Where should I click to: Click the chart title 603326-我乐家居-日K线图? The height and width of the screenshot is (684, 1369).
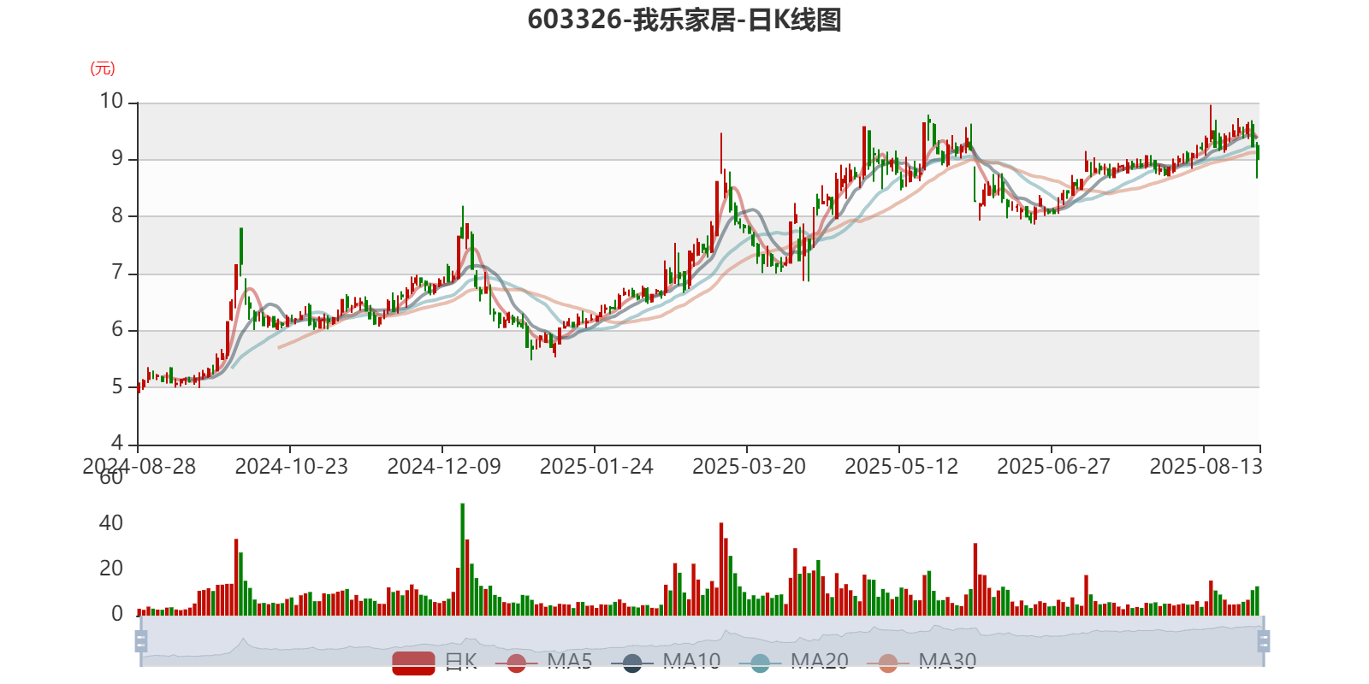click(x=684, y=20)
